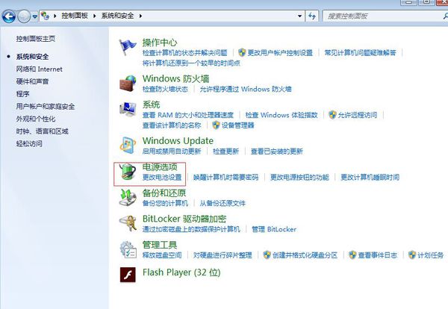Image resolution: width=448 pixels, height=309 pixels.
Task: Click 检查 Windows 体验指数 link
Action: [281, 115]
